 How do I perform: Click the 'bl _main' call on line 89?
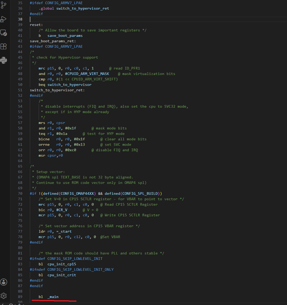tap(49, 297)
